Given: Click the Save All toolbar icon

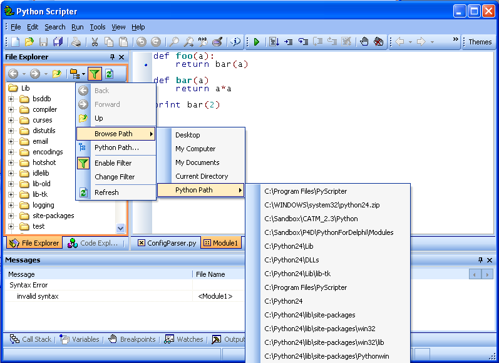Looking at the screenshot, I should click(58, 42).
